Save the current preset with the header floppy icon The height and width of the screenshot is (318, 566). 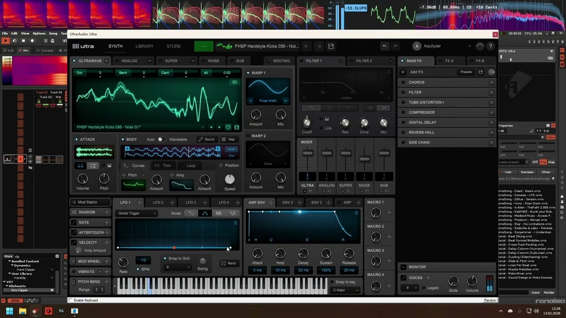(331, 46)
